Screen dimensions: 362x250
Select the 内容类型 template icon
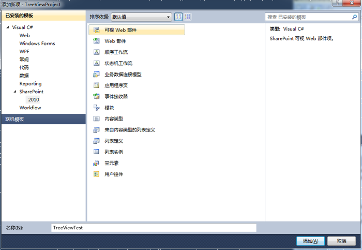[96, 119]
